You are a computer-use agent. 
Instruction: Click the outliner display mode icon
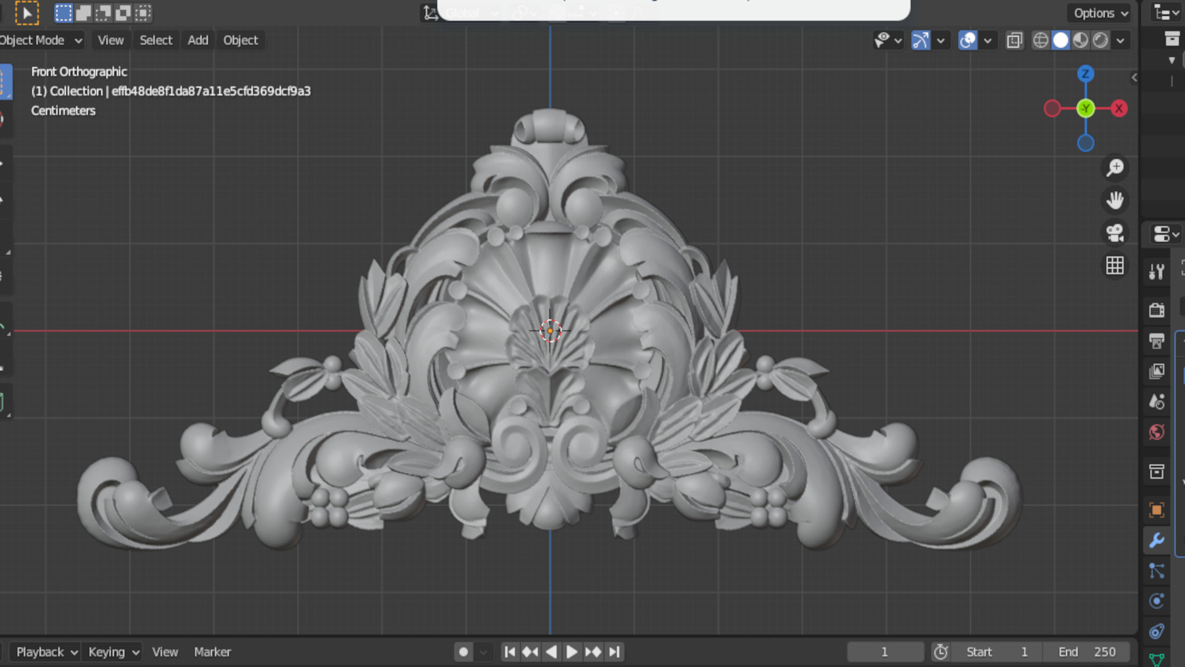coord(1165,13)
